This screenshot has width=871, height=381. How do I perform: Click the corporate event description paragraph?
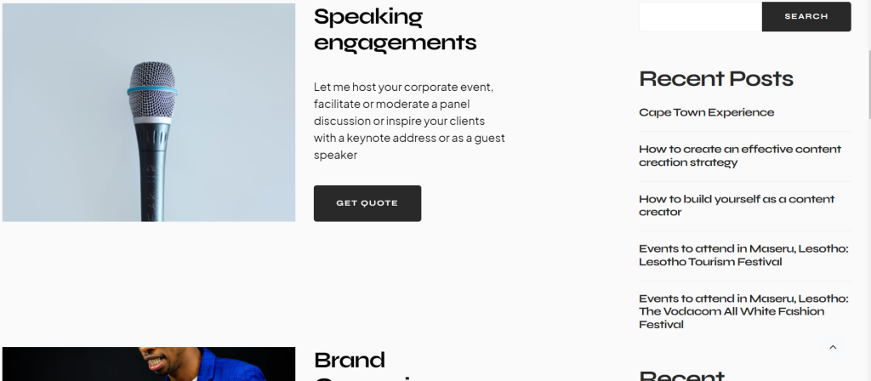[409, 121]
